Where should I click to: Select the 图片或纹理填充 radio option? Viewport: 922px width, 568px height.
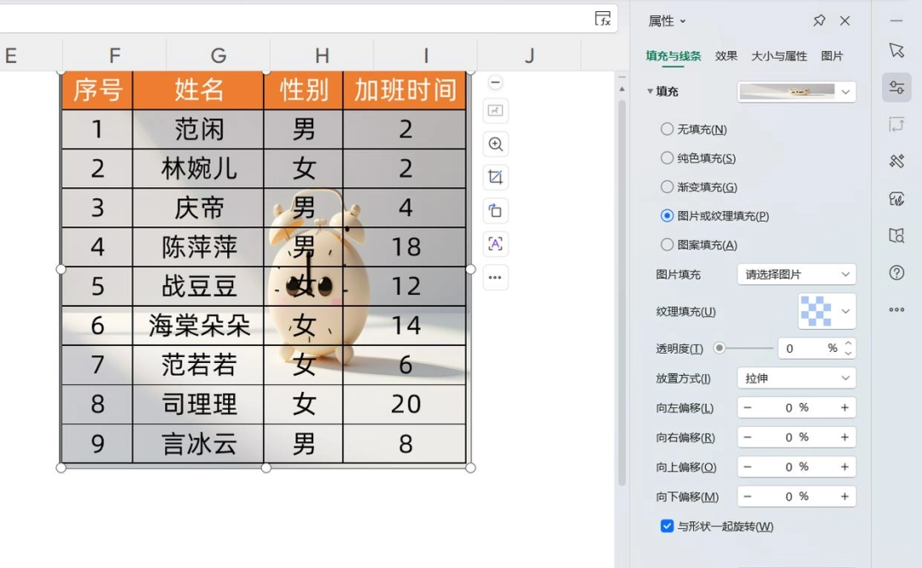click(x=667, y=215)
